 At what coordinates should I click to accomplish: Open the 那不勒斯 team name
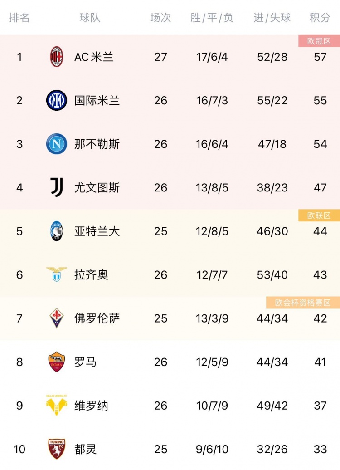(x=97, y=144)
